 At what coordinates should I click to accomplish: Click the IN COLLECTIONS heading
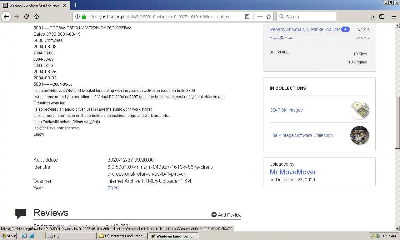click(287, 88)
